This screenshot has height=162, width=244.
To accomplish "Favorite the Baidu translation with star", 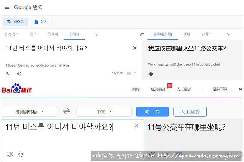I will coord(21,154).
